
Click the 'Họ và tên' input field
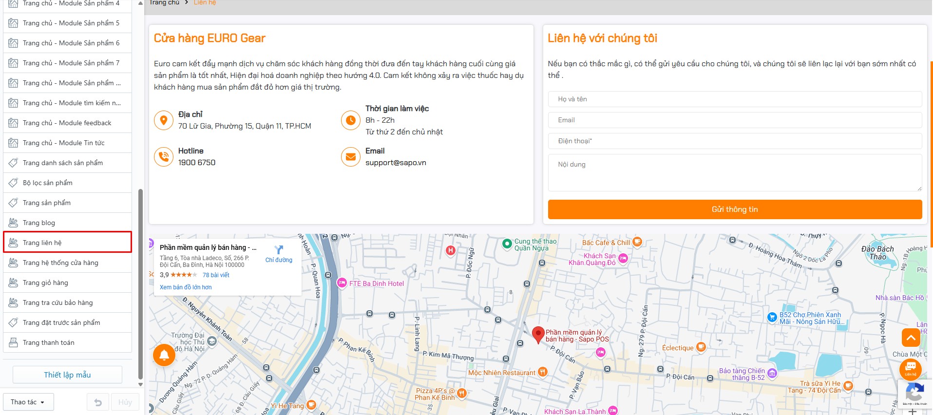(x=735, y=99)
